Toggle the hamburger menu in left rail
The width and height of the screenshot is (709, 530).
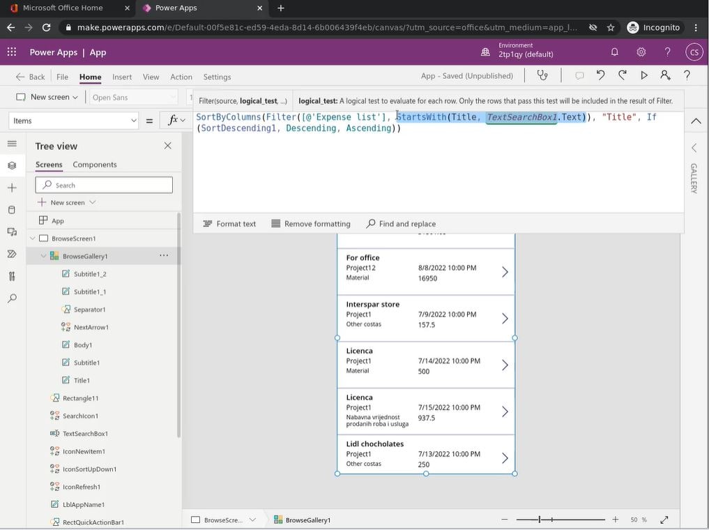(x=13, y=144)
